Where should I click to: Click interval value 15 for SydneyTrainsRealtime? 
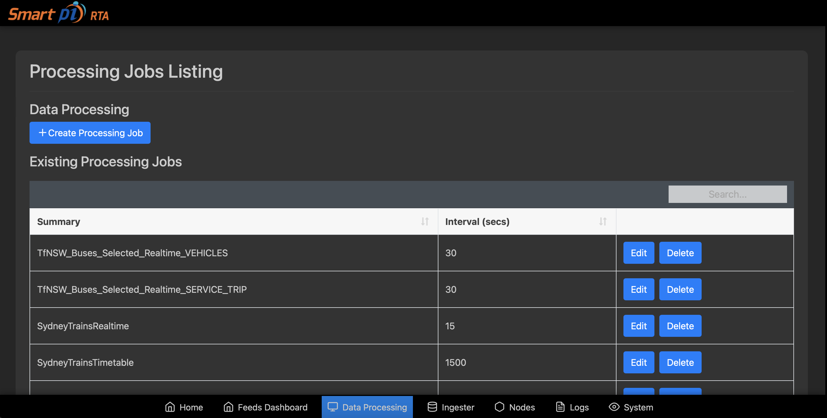pos(450,326)
